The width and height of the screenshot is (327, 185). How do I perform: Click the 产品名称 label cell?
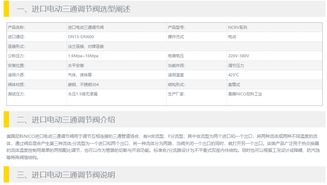coord(17,27)
